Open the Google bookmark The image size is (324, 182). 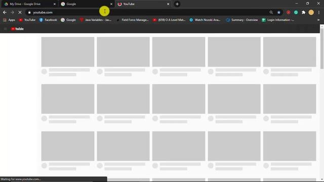(x=68, y=20)
